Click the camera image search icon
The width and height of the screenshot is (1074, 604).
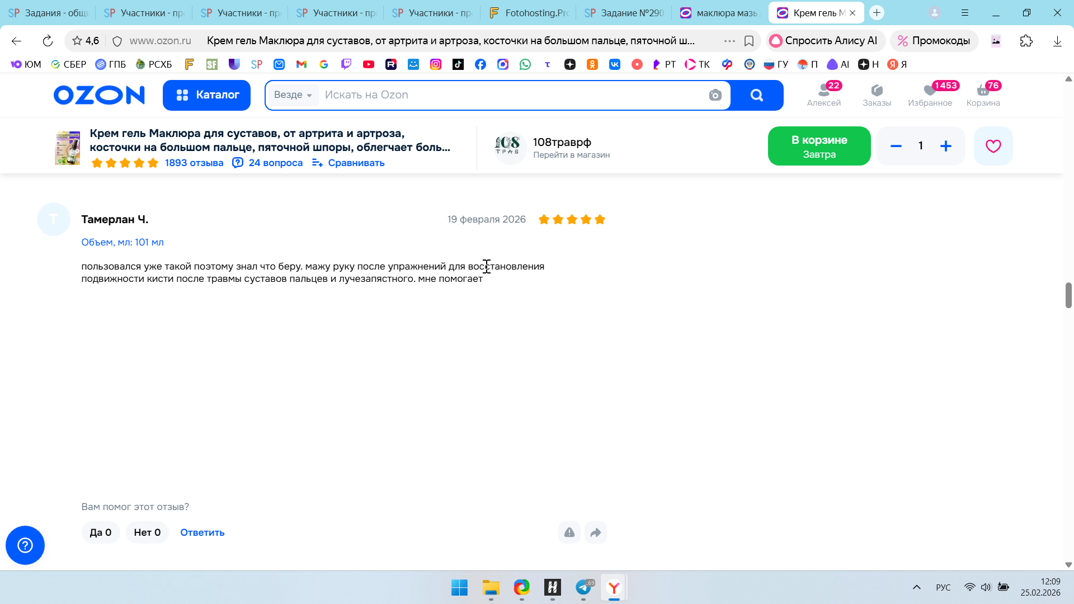[715, 95]
